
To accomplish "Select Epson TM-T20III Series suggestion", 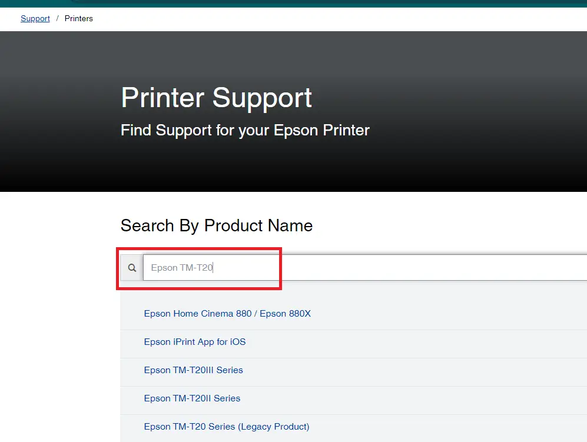I will click(x=193, y=370).
